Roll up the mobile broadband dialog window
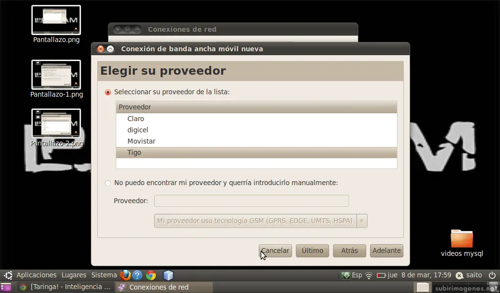500x293 pixels. click(110, 49)
